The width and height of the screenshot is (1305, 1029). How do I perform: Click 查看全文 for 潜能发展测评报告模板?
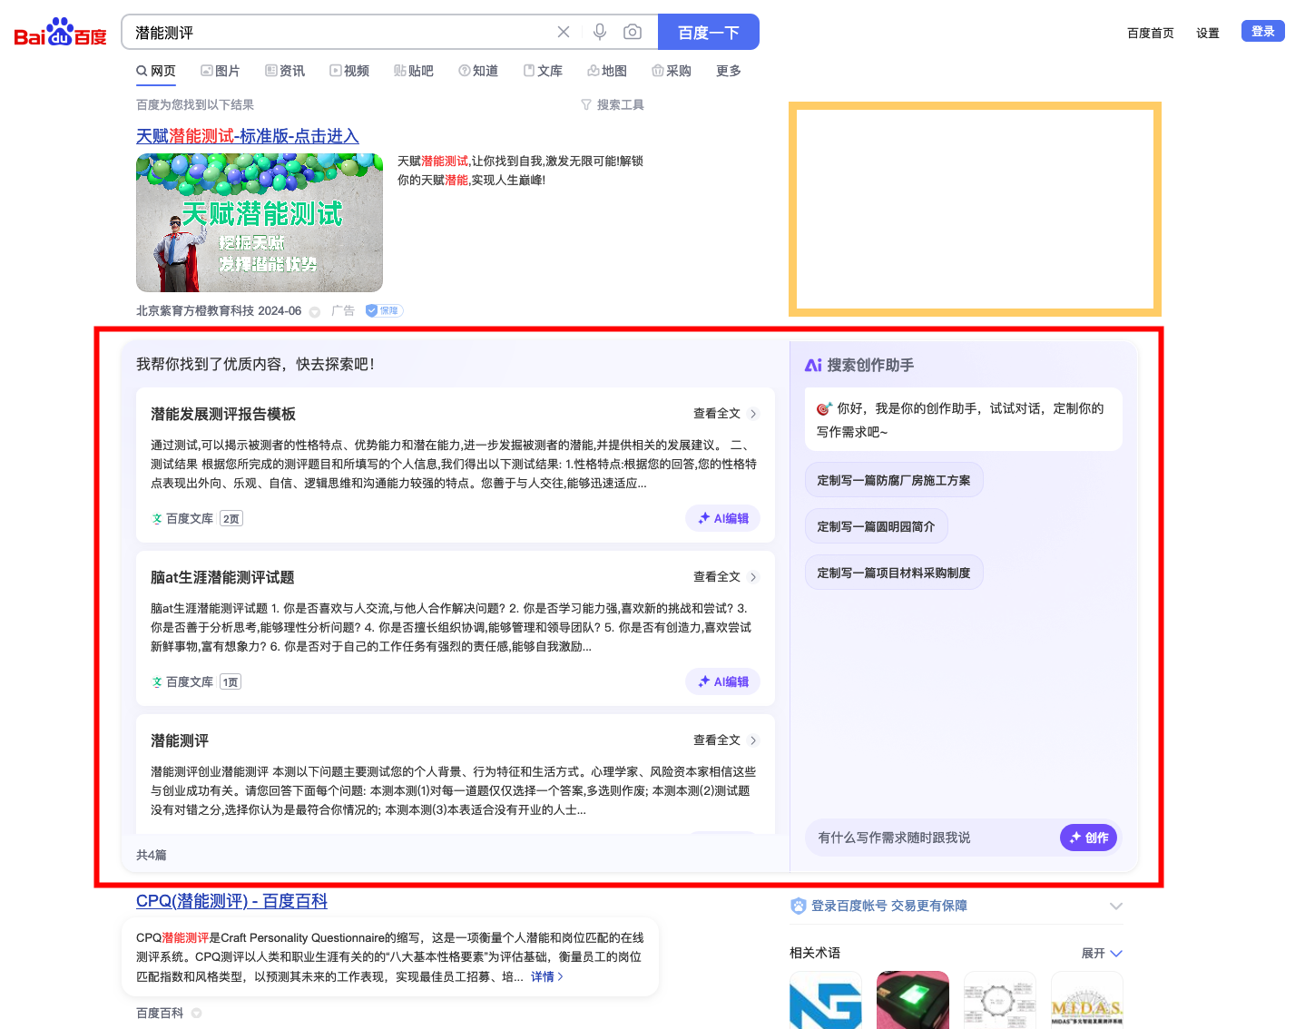click(x=725, y=414)
